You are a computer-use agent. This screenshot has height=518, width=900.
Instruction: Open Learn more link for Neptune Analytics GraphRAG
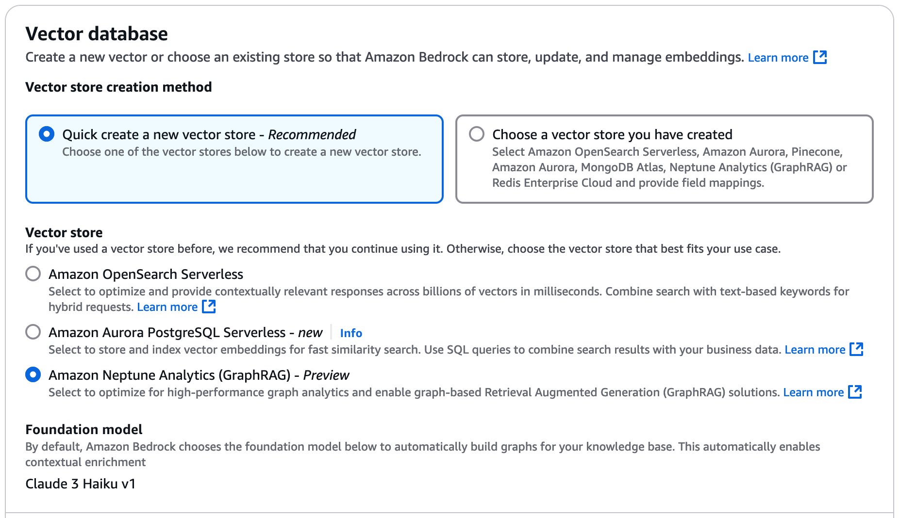coord(813,392)
